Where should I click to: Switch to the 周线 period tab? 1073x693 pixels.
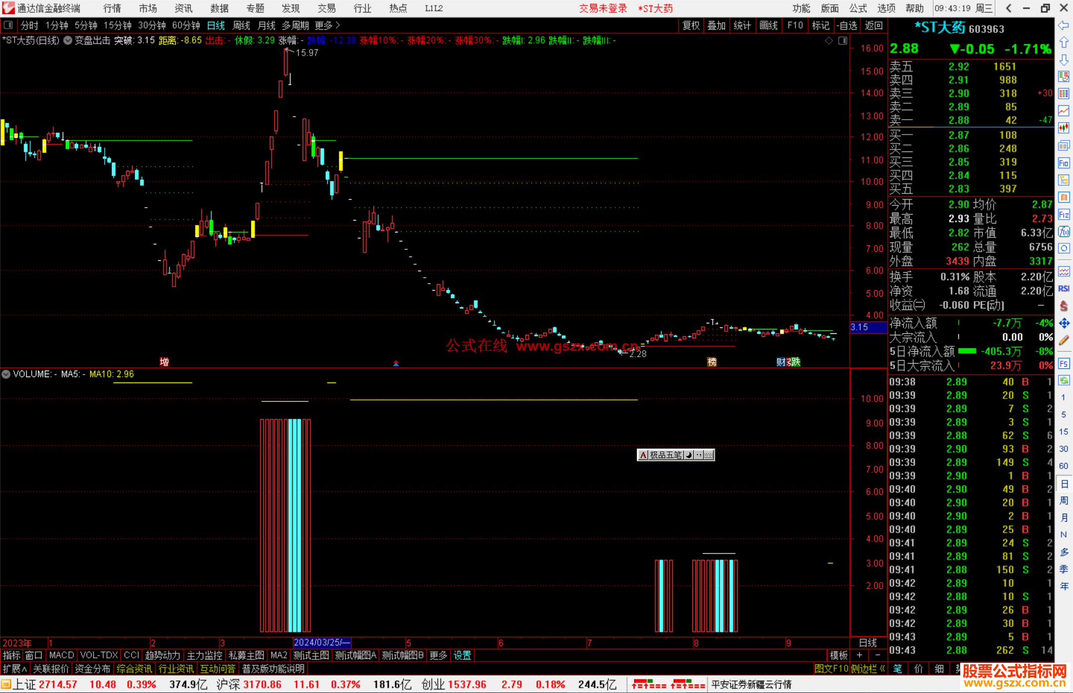click(241, 25)
